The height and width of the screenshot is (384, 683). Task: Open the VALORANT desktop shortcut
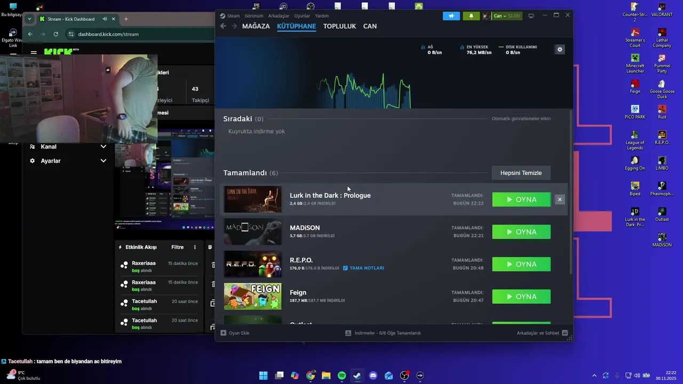[662, 10]
